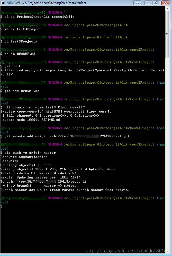The height and width of the screenshot is (256, 172).
Task: Click the '[master (root-commit) 45a9070]' output line
Action: click(x=56, y=112)
